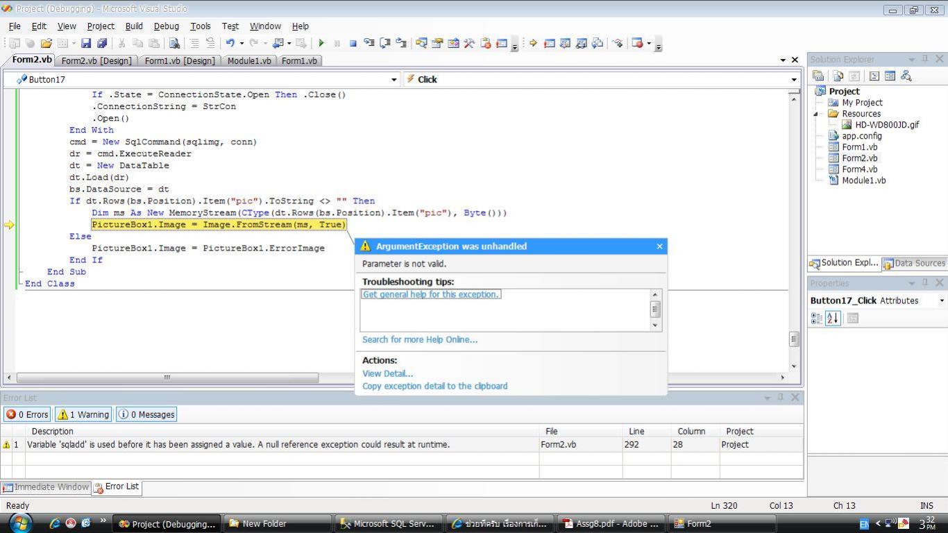
Task: Open the Build menu
Action: (x=134, y=26)
